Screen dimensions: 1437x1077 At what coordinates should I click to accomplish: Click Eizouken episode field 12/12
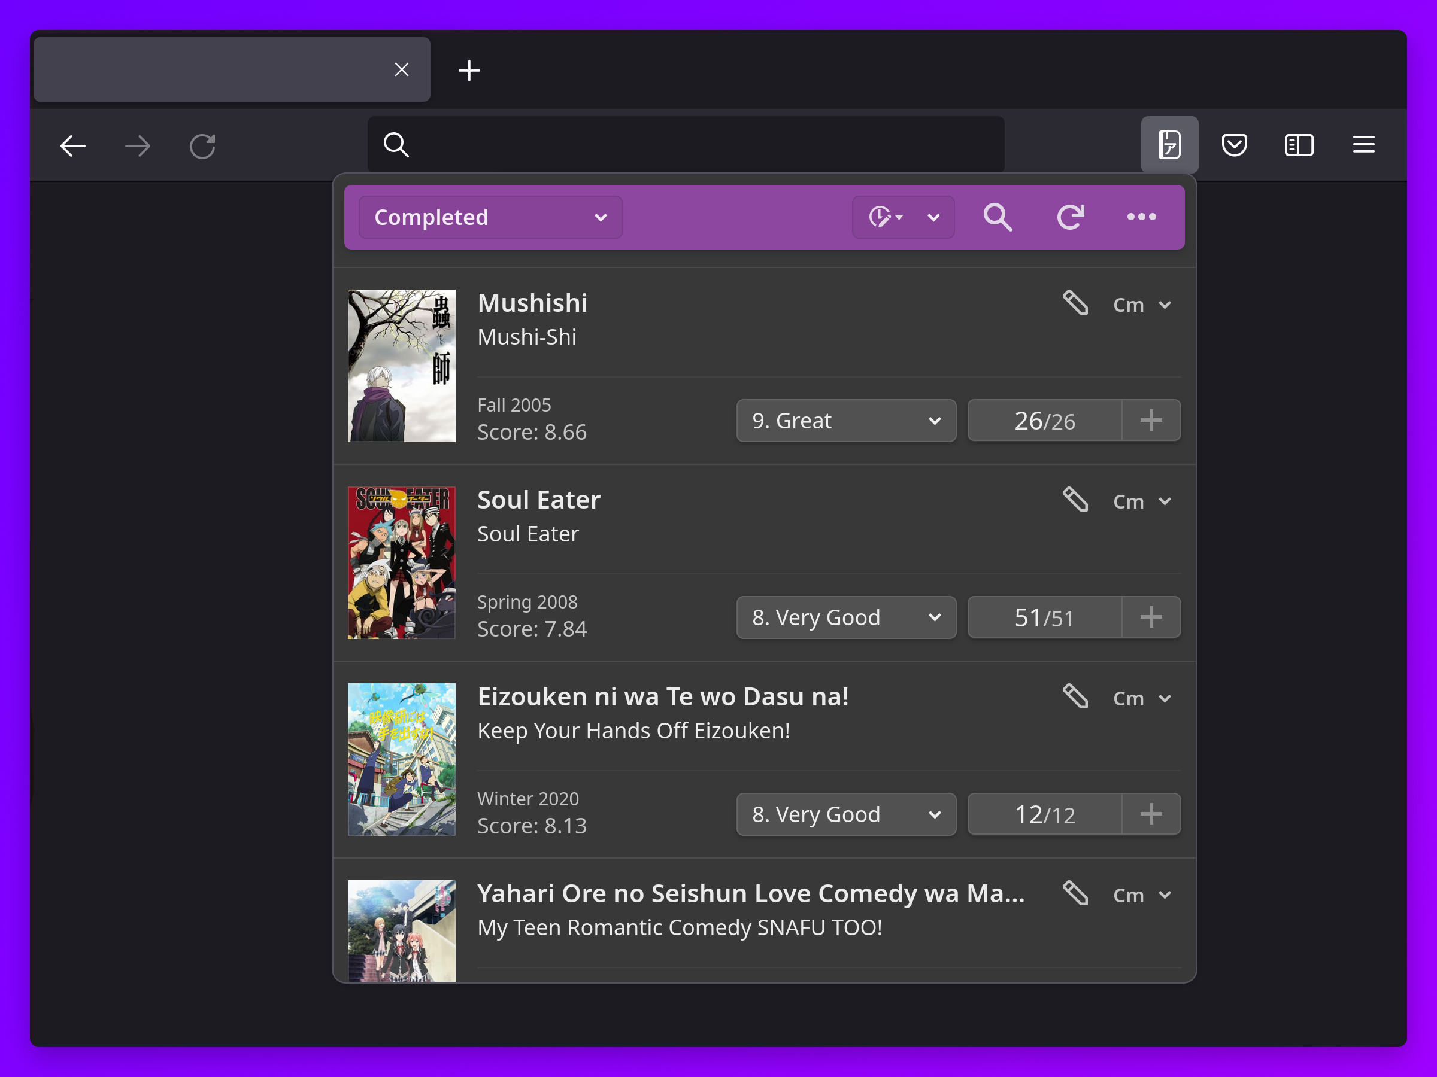coord(1045,814)
